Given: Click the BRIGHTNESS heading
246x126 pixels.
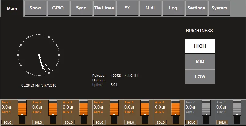Looking at the screenshot, I should 199,31.
